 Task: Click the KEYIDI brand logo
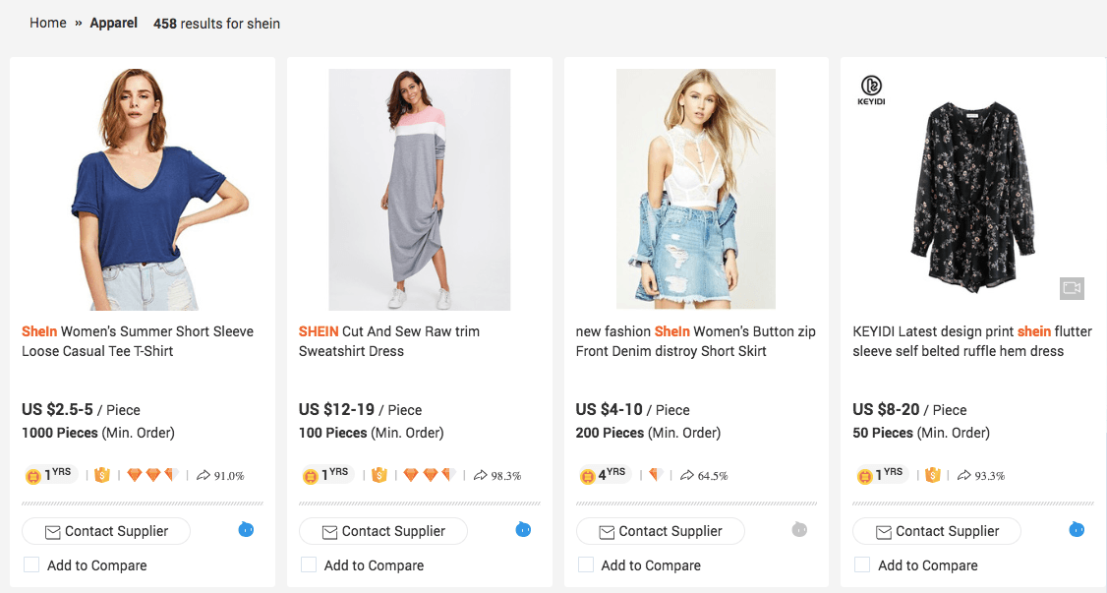(872, 89)
